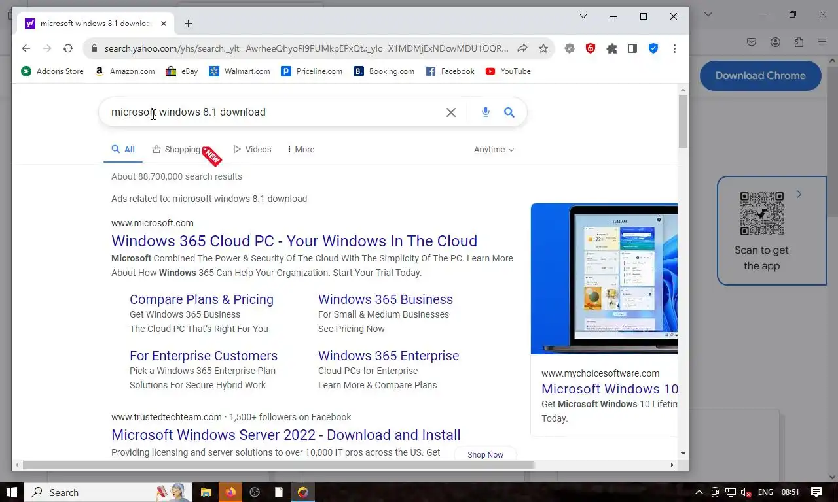Click the share page icon in address bar
Screen dimensions: 838x502
point(522,48)
